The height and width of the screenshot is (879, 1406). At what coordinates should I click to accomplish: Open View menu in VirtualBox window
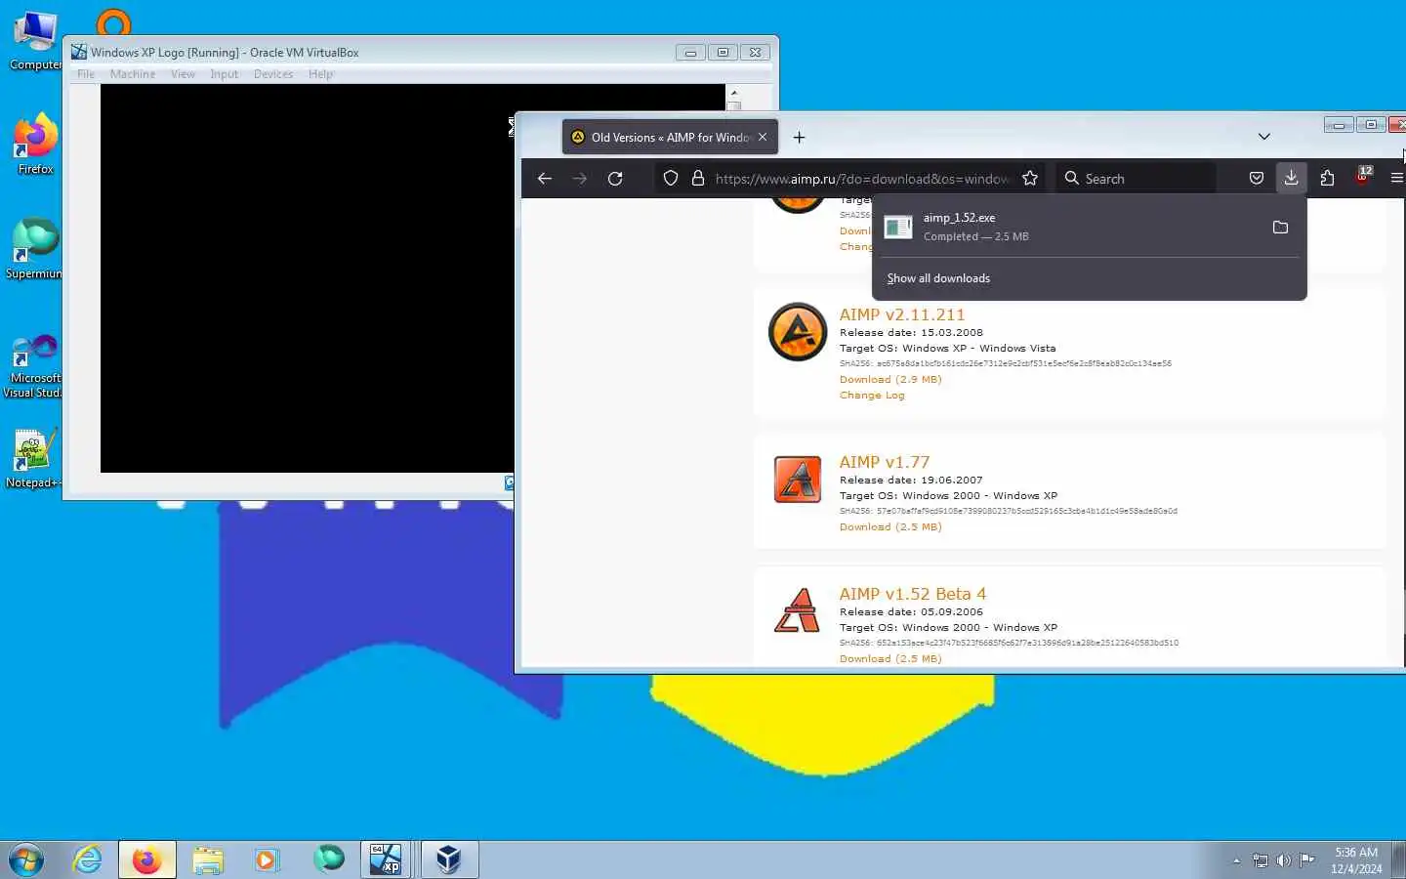tap(183, 74)
